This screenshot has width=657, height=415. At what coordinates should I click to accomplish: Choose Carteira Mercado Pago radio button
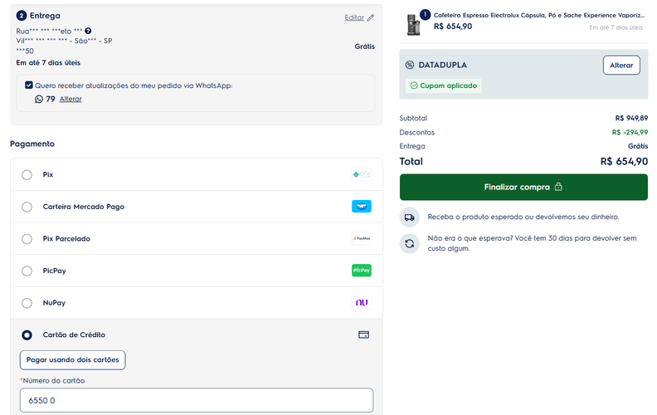coord(27,207)
